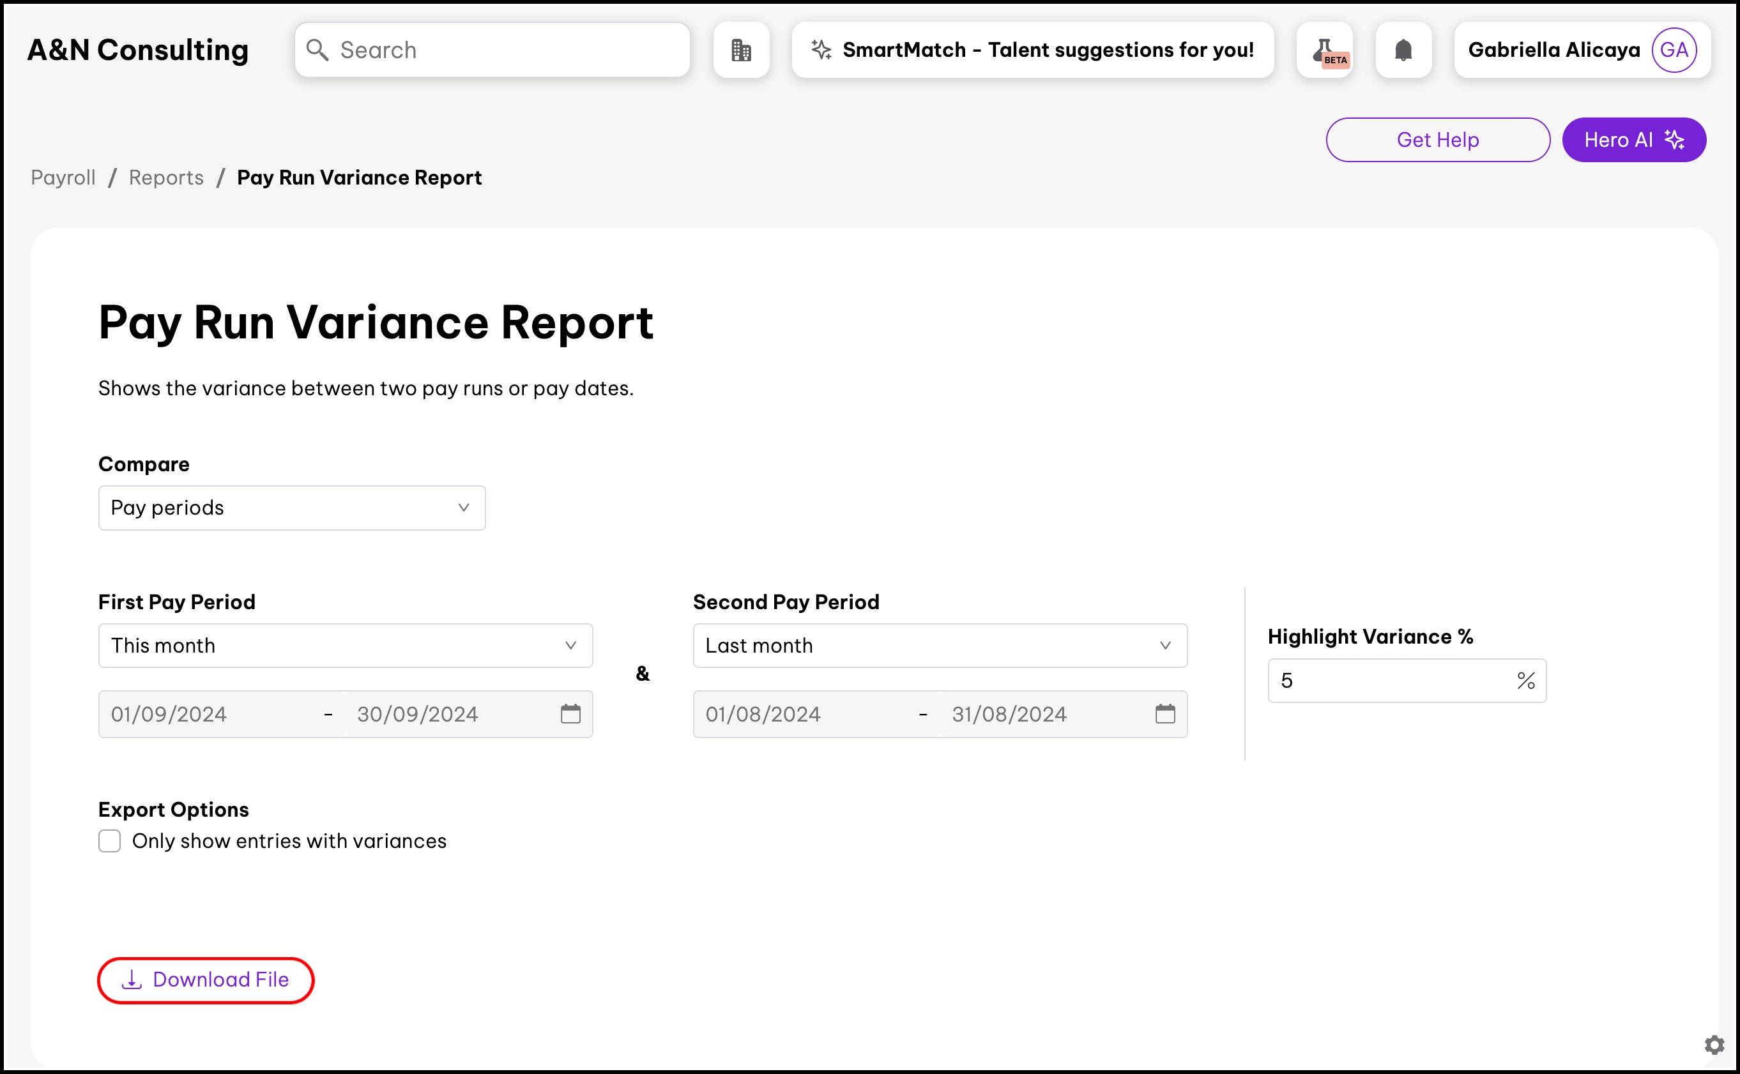The image size is (1740, 1074).
Task: Open SmartMatch talent suggestions banner
Action: pyautogui.click(x=1032, y=50)
